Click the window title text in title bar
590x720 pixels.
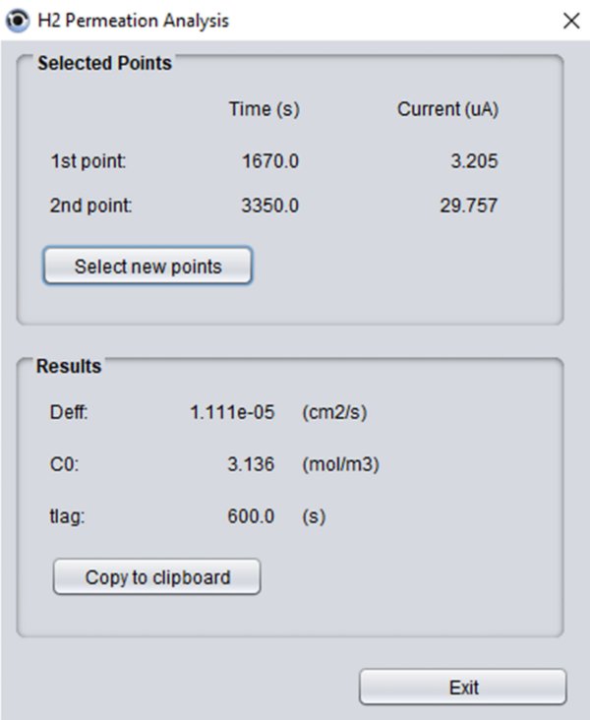(133, 20)
